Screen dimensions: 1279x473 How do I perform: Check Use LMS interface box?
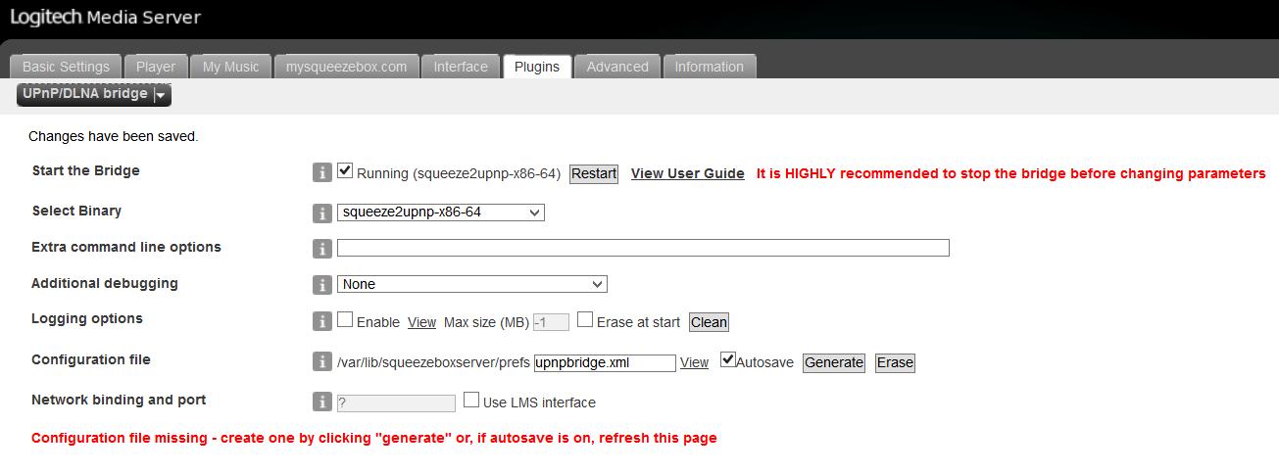pos(471,400)
